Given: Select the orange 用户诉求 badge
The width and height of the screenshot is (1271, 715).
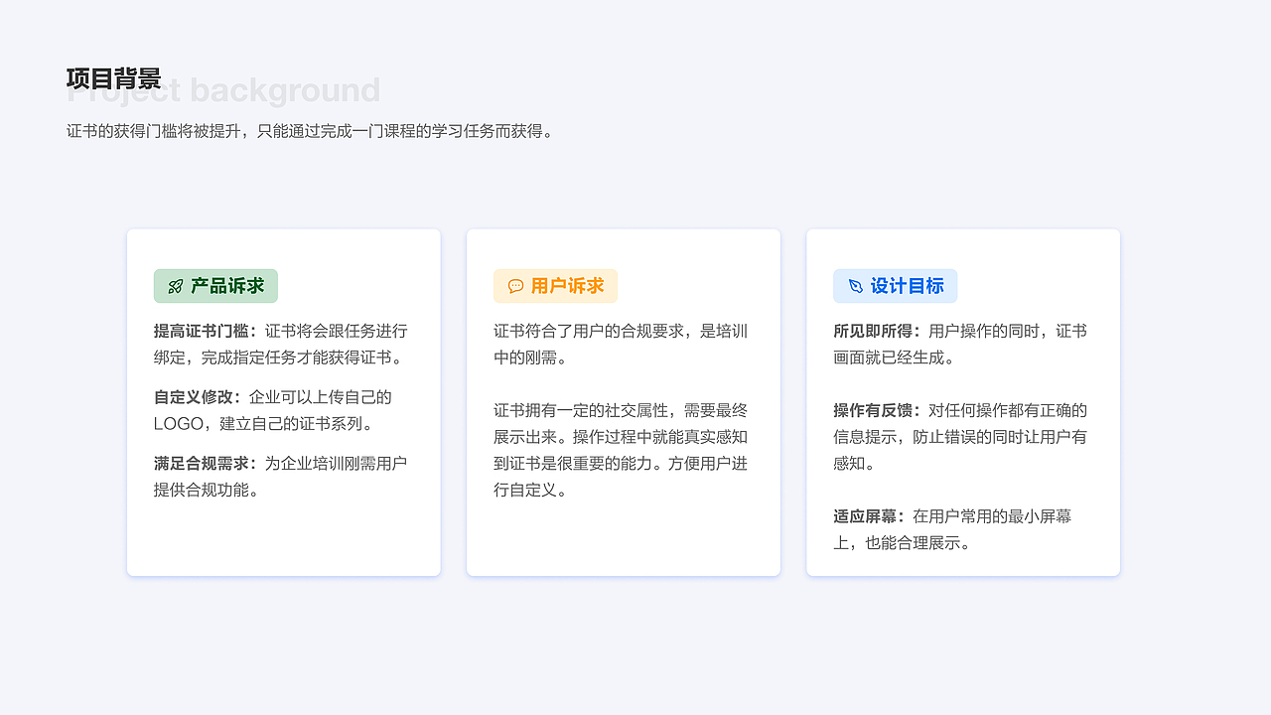Looking at the screenshot, I should click(x=555, y=286).
